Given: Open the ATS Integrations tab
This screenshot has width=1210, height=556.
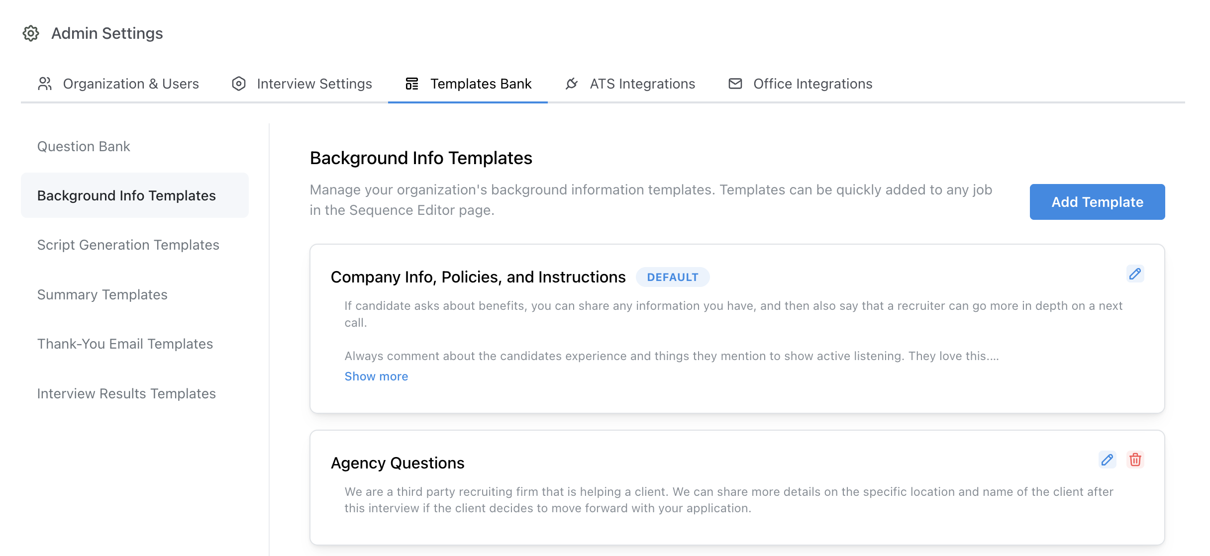Looking at the screenshot, I should coord(642,84).
